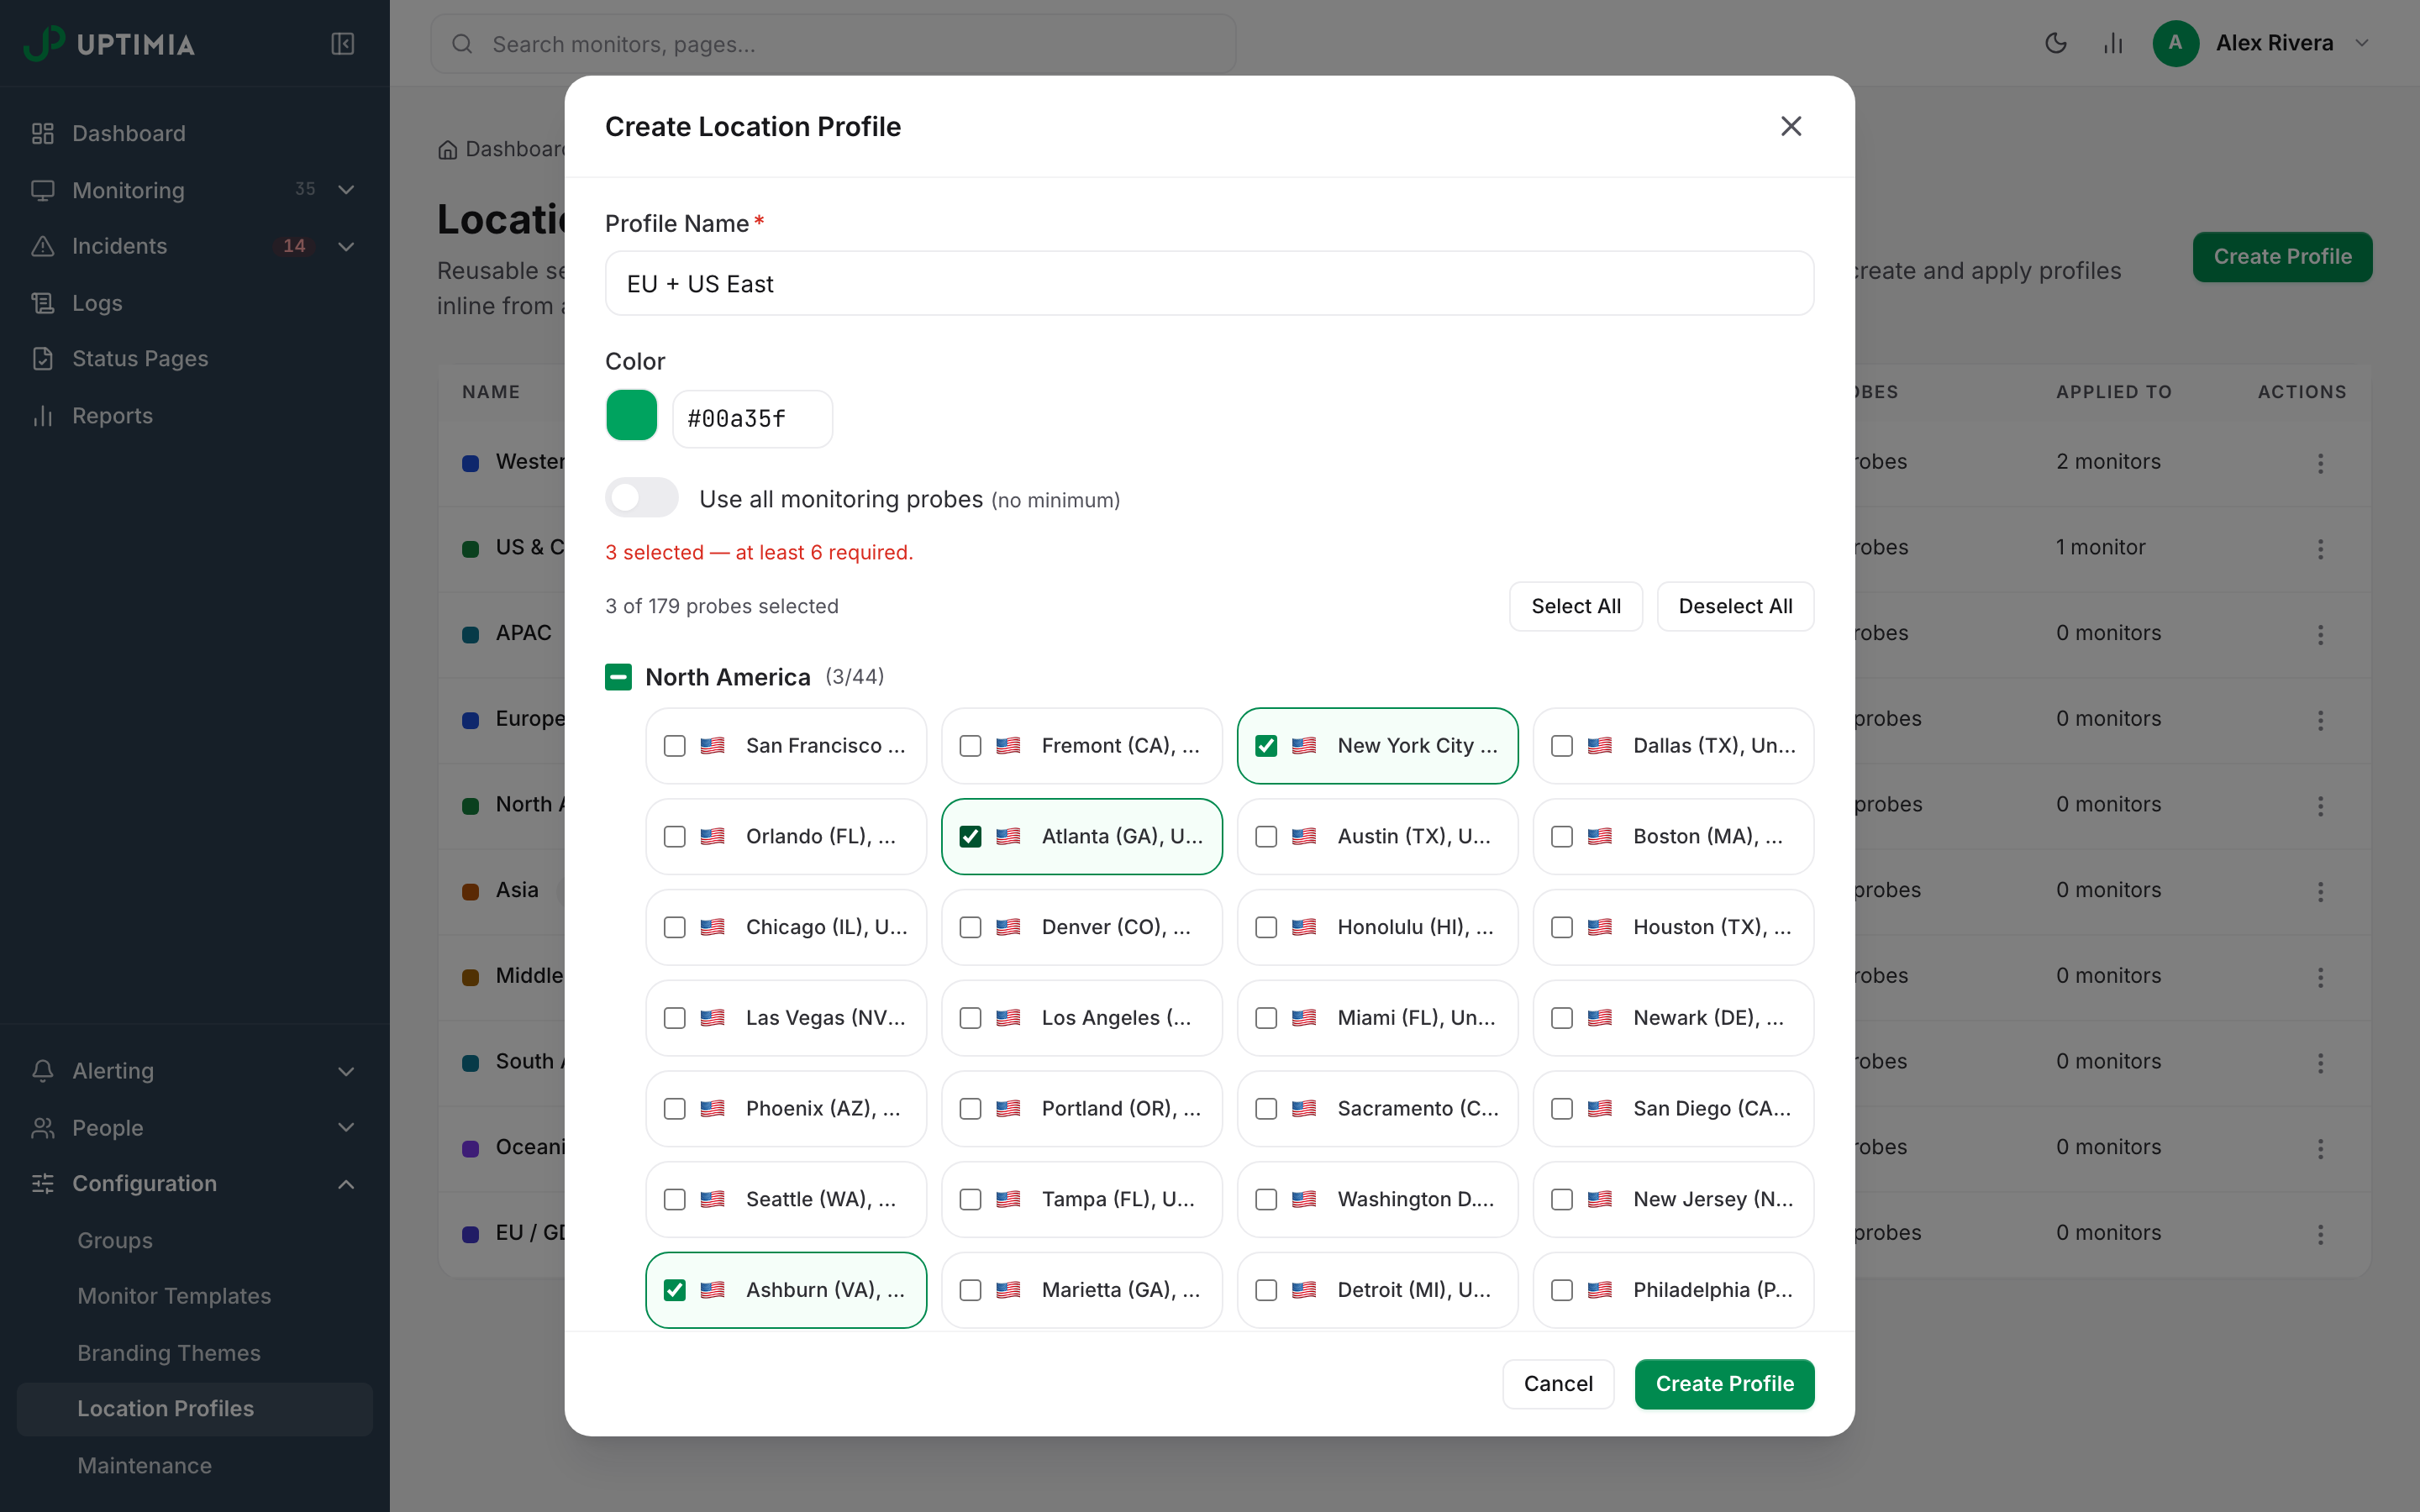Open actions menu for the 1 monitor row
Image resolution: width=2420 pixels, height=1512 pixels.
(x=2320, y=549)
